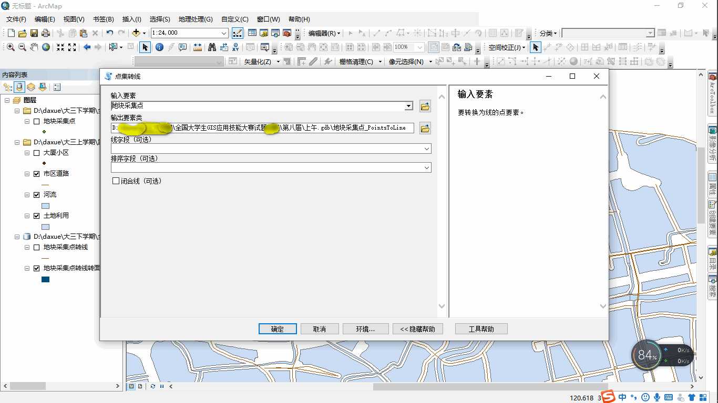Collapse the 图层 root tree node

pyautogui.click(x=7, y=100)
